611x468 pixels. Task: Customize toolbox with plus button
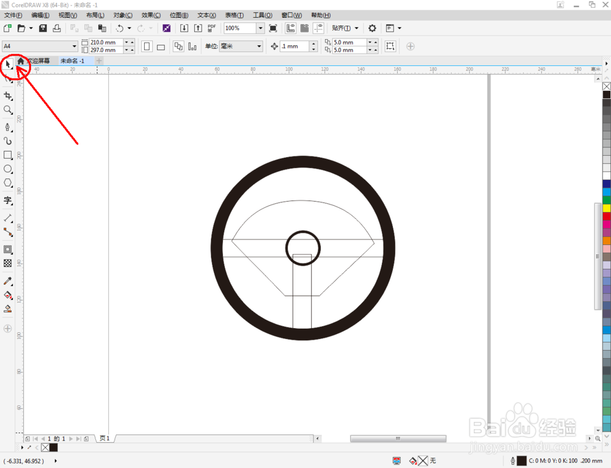click(x=8, y=329)
